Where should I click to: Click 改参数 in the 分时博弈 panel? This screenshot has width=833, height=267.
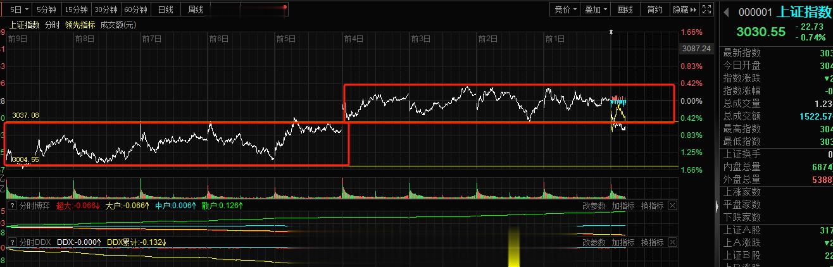pos(594,206)
